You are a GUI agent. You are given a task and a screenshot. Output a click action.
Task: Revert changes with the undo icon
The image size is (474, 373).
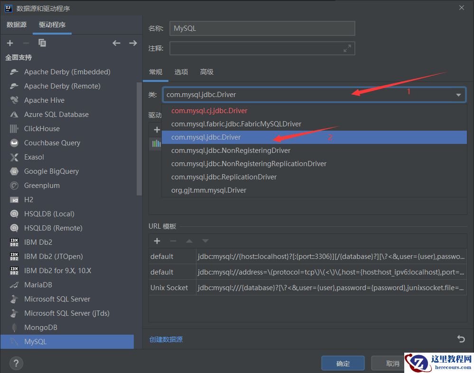pyautogui.click(x=460, y=339)
